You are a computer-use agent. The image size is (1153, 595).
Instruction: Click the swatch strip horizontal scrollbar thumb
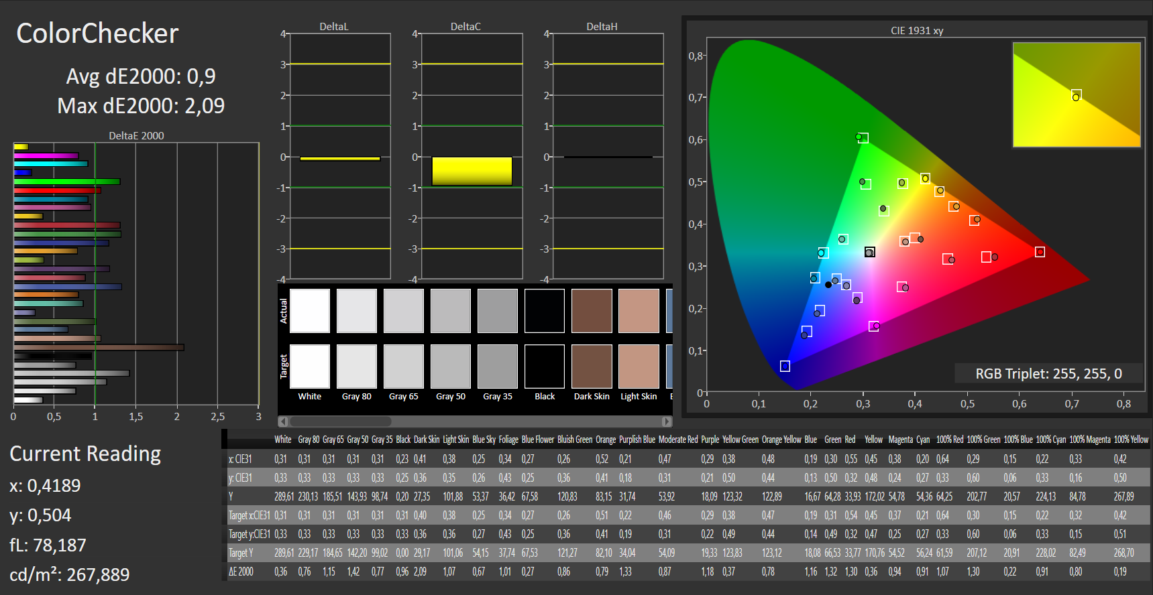pyautogui.click(x=340, y=421)
